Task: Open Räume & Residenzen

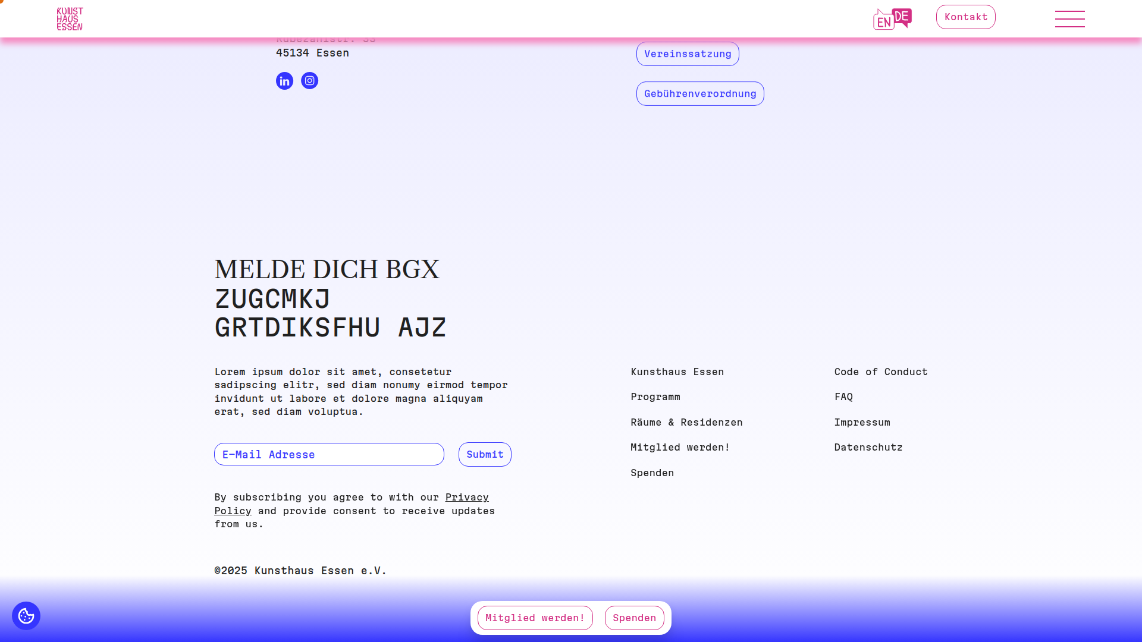Action: [686, 422]
